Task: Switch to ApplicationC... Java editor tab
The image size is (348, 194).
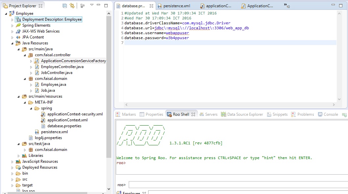Action: pyautogui.click(x=257, y=6)
